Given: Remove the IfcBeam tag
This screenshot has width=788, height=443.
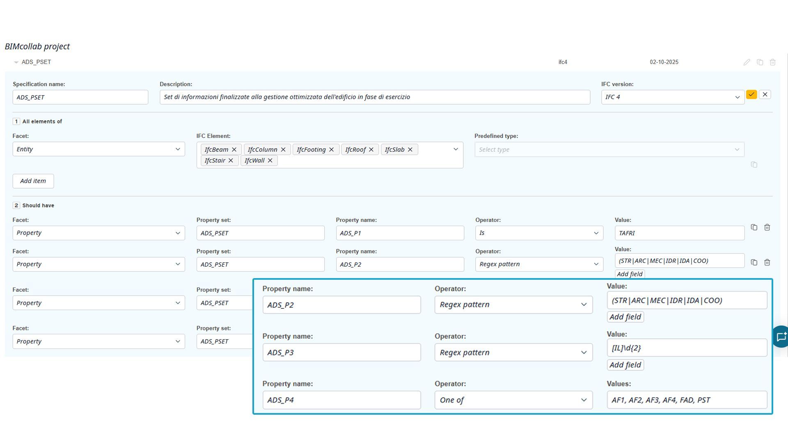Looking at the screenshot, I should click(x=234, y=150).
